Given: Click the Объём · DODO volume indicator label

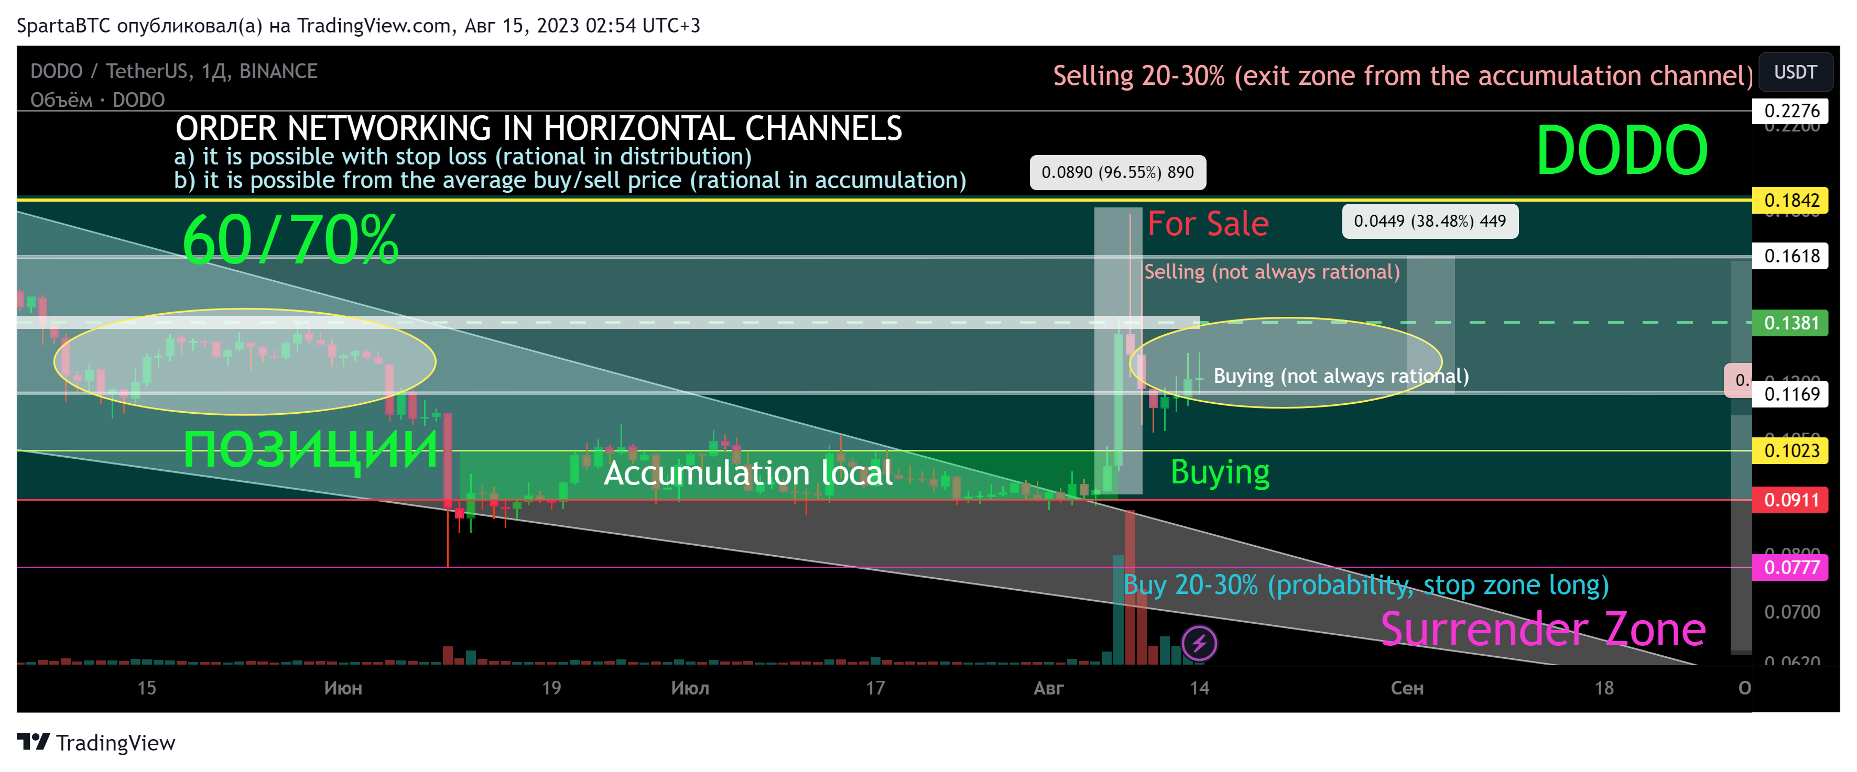Looking at the screenshot, I should 97,100.
